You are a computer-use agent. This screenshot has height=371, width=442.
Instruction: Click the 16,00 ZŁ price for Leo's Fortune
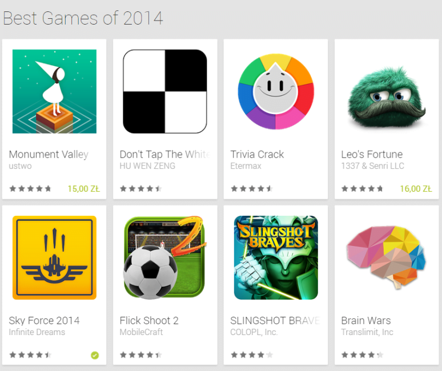[416, 189]
